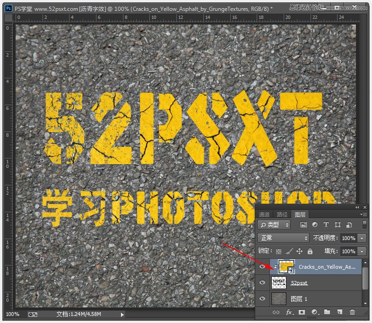Collapse the panel with double-arrow icon

pos(357,207)
